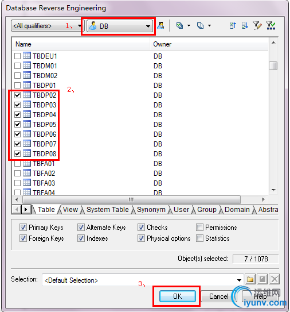The height and width of the screenshot is (312, 290).
Task: Switch to the Table tab
Action: pyautogui.click(x=46, y=210)
